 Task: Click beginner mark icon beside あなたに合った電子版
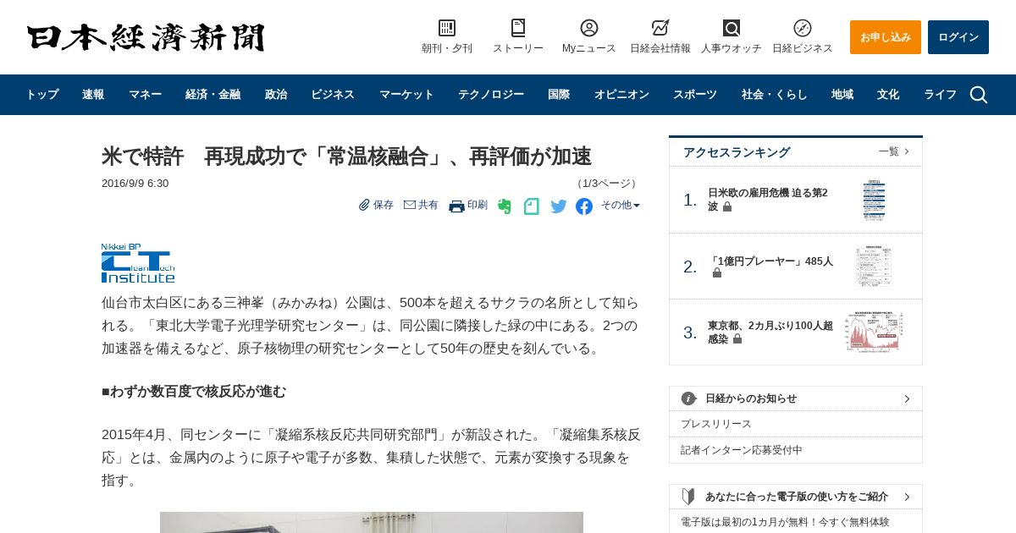pos(689,497)
